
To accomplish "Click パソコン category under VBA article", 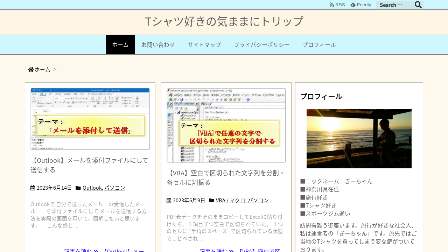I will (258, 201).
